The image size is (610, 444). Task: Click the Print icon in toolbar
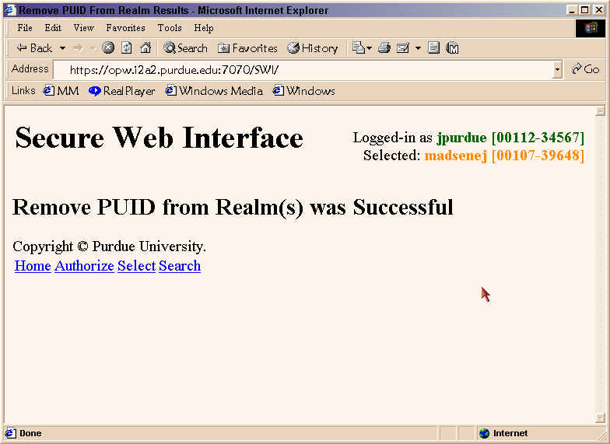[384, 48]
